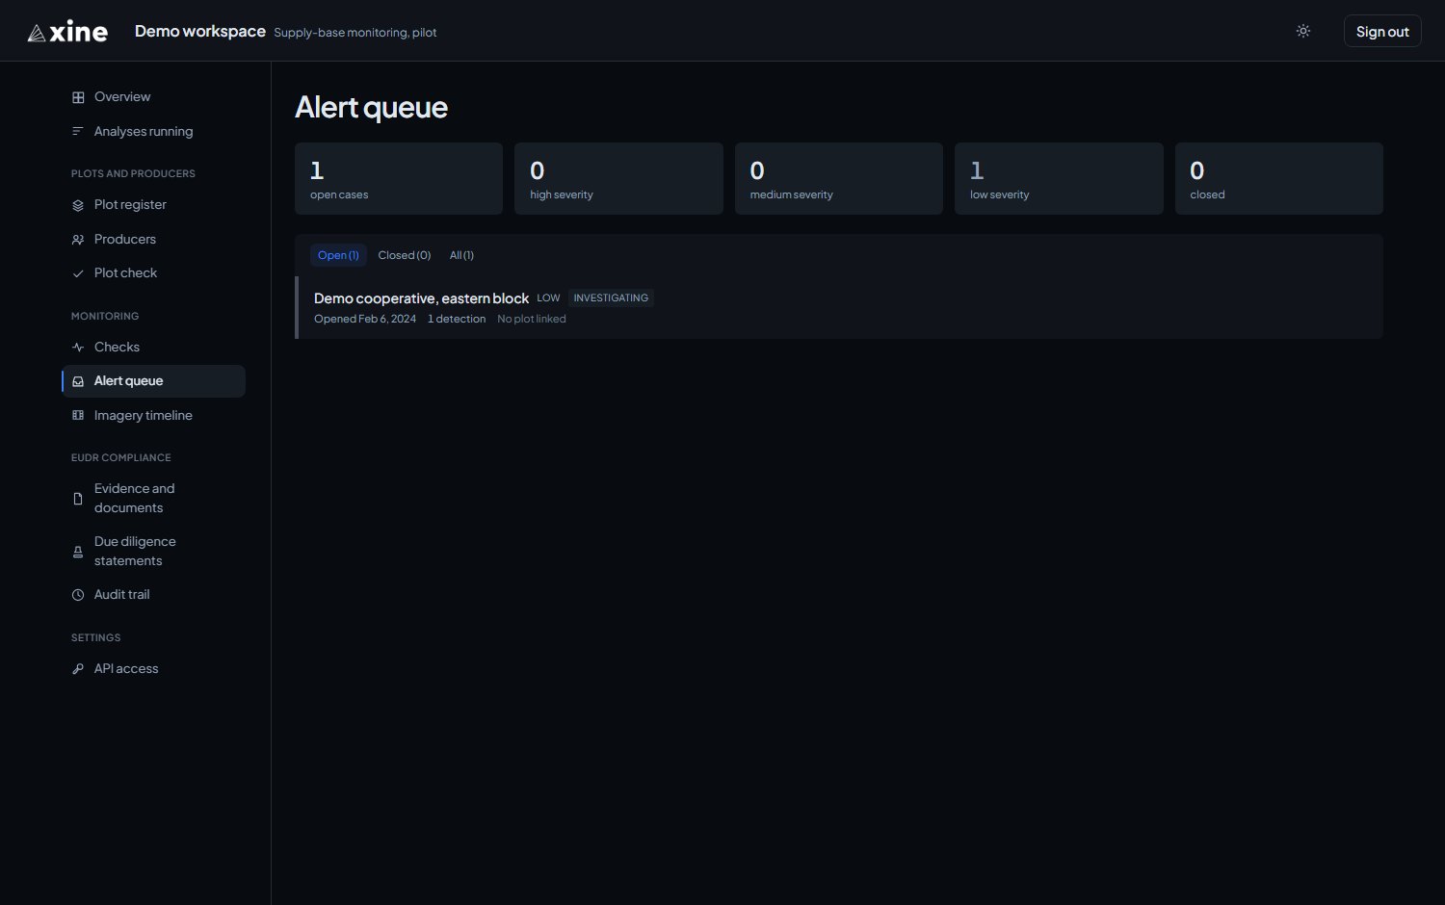This screenshot has width=1445, height=905.
Task: Open the Plot register page
Action: pyautogui.click(x=153, y=205)
